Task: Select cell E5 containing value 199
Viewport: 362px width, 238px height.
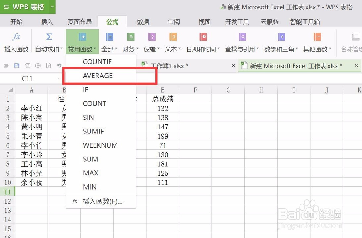Action: pos(162,136)
